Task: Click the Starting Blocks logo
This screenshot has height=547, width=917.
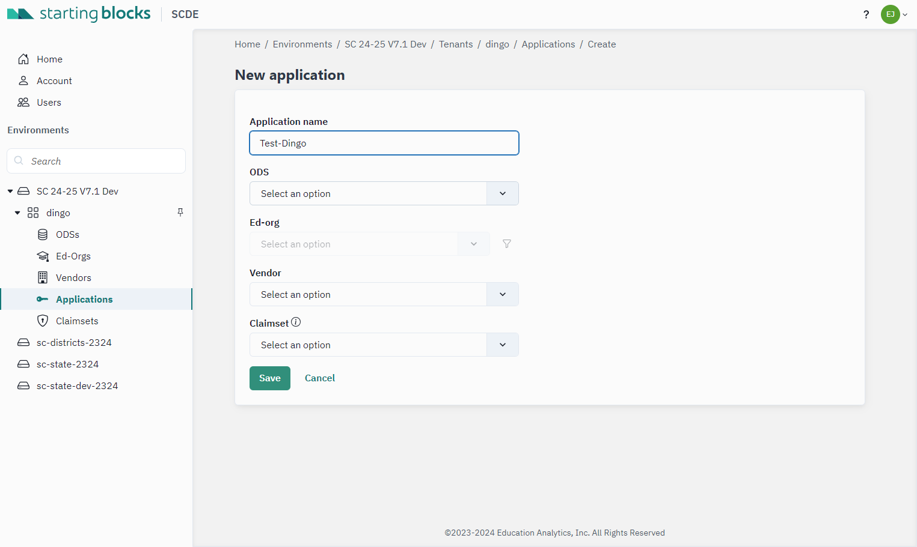Action: click(79, 14)
